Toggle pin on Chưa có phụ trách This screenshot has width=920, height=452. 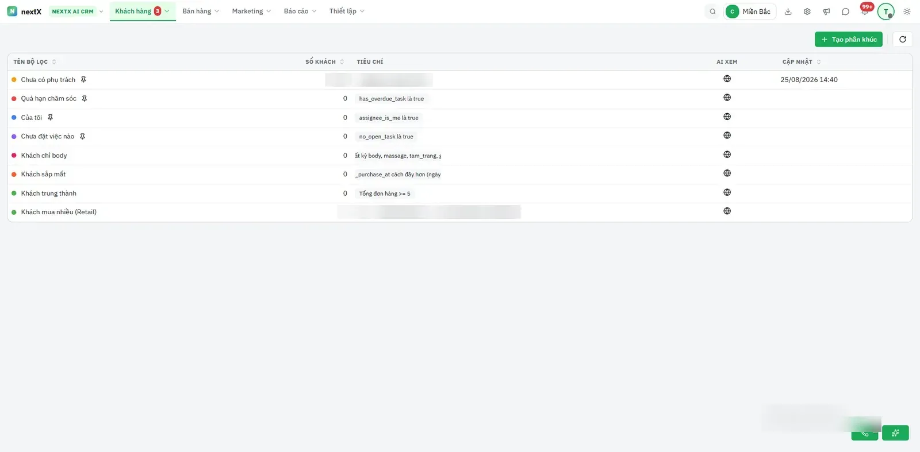coord(83,80)
